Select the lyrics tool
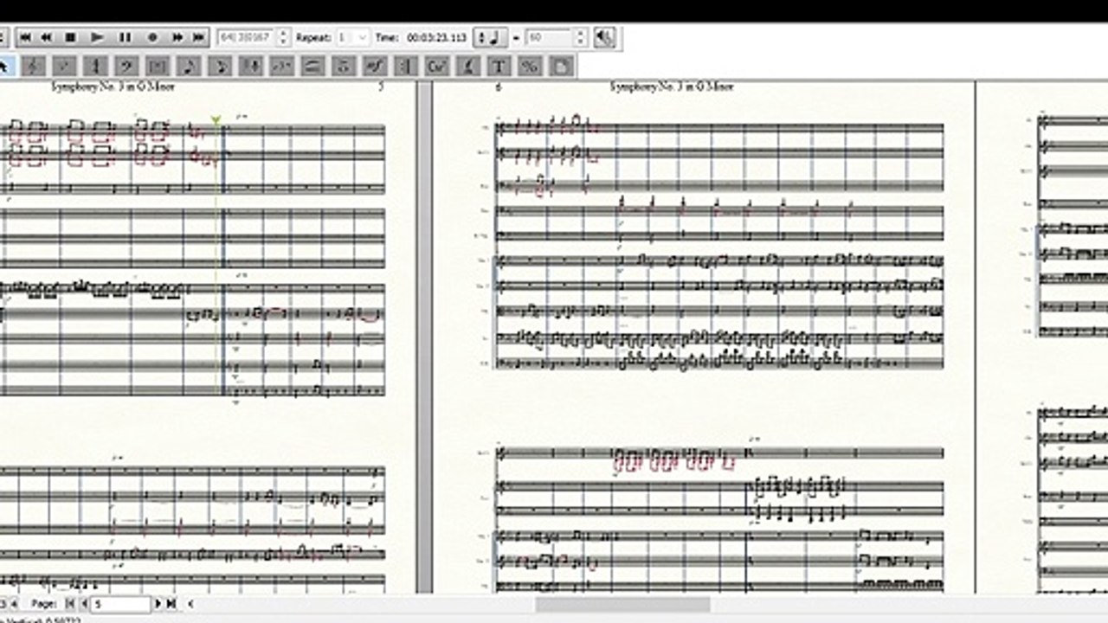 click(467, 66)
